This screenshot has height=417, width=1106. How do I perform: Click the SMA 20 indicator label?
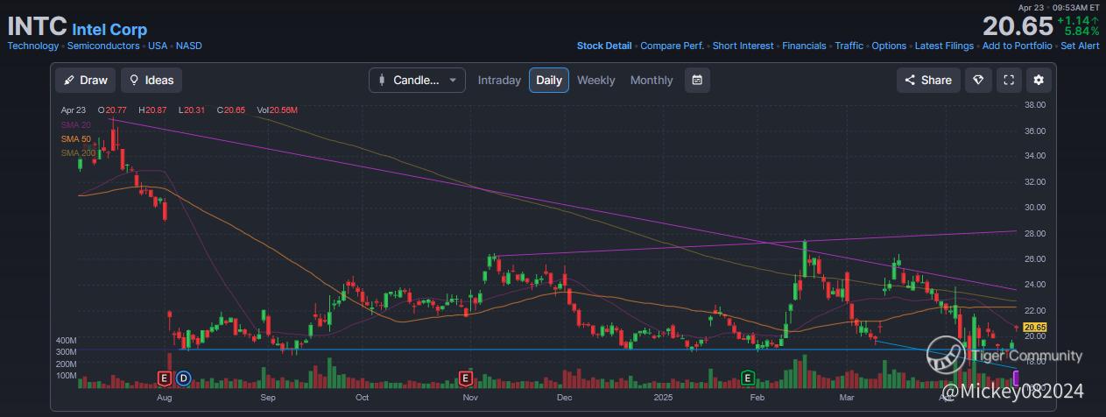pyautogui.click(x=75, y=125)
